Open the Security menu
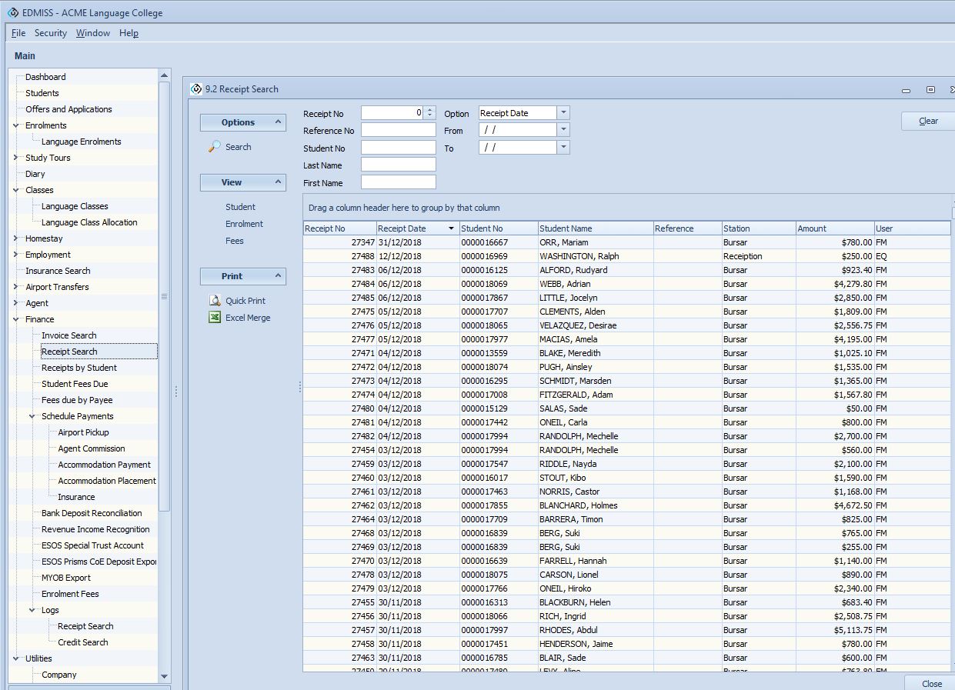The height and width of the screenshot is (690, 955). click(x=51, y=33)
